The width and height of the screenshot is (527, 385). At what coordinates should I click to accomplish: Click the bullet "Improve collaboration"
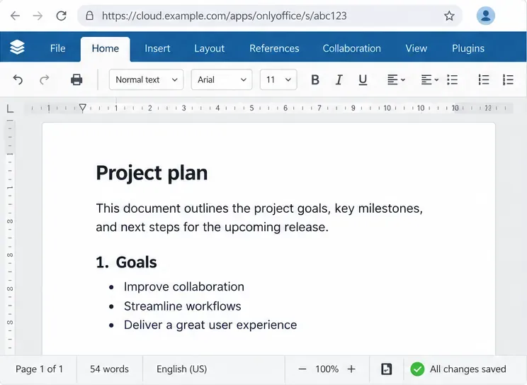[184, 286]
